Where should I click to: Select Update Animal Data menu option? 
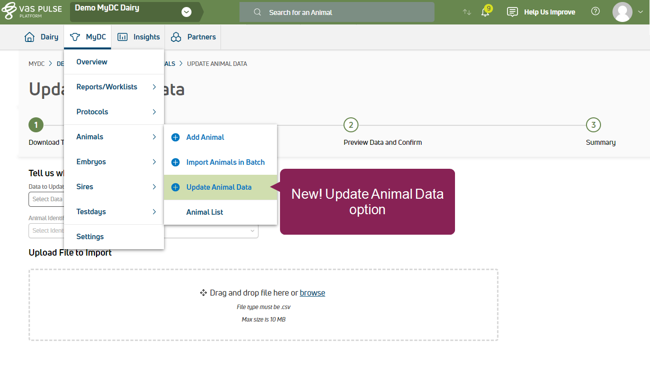[x=219, y=187]
